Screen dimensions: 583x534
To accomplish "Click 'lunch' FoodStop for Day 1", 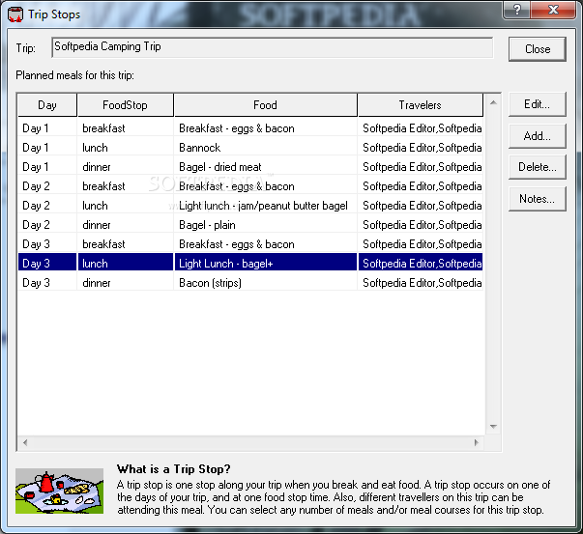I will [x=126, y=148].
